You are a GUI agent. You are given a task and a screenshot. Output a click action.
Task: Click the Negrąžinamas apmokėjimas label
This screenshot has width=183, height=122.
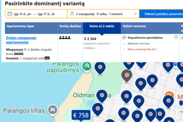pos(145,38)
